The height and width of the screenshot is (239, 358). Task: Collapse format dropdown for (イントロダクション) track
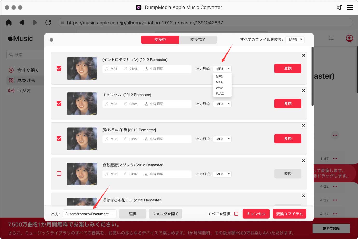[x=222, y=69]
